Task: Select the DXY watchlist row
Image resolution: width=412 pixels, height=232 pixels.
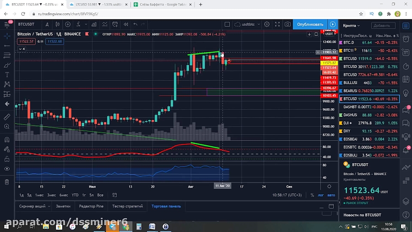Action: (x=369, y=131)
